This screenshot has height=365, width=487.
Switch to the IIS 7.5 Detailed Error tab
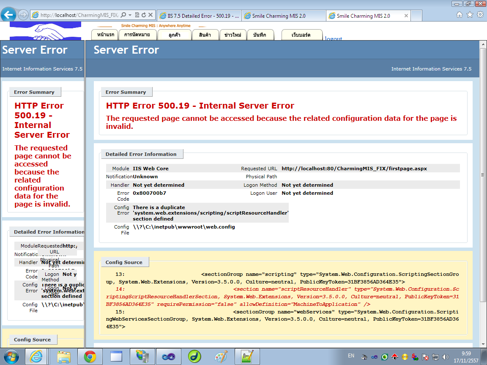[199, 16]
